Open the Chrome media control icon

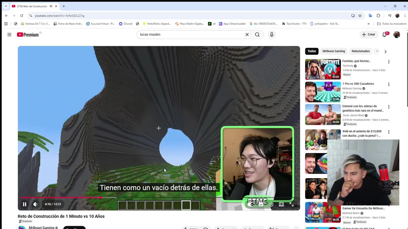[x=390, y=16]
